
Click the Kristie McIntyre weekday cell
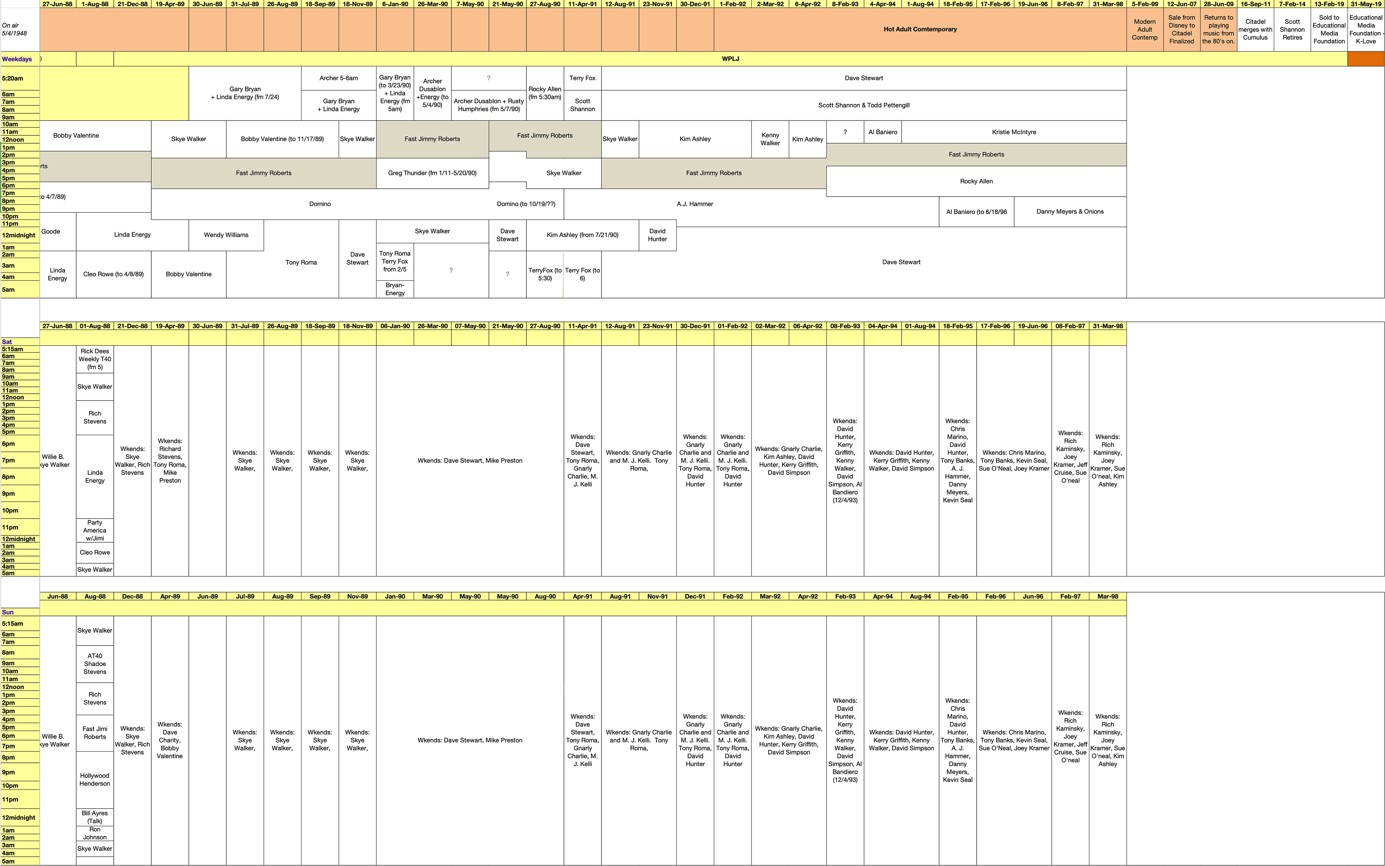1014,132
